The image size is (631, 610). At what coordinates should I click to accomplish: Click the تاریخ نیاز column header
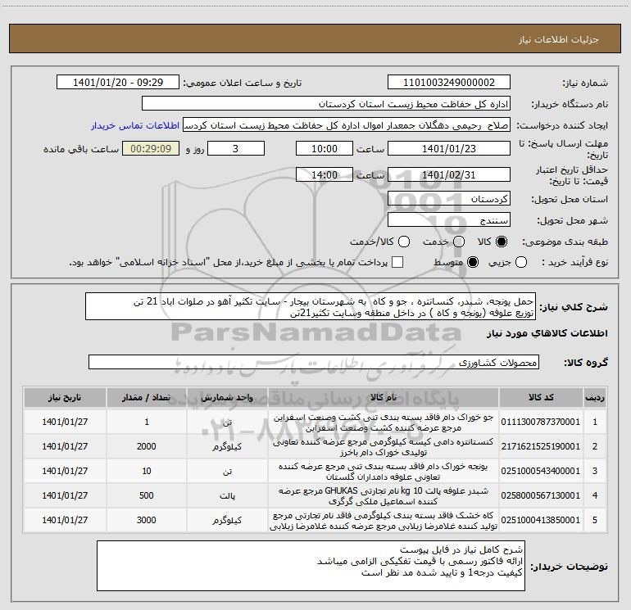[65, 397]
